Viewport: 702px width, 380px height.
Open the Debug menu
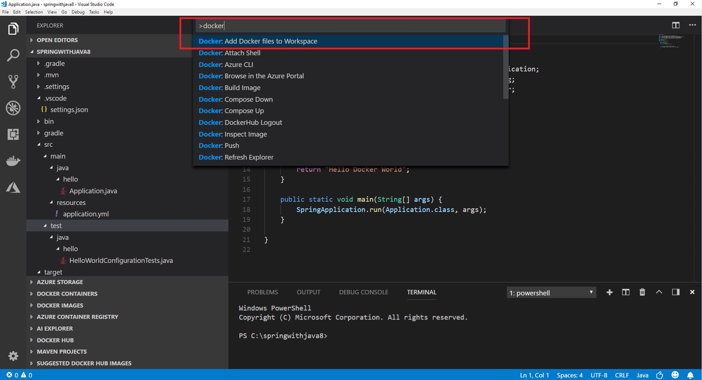point(78,12)
